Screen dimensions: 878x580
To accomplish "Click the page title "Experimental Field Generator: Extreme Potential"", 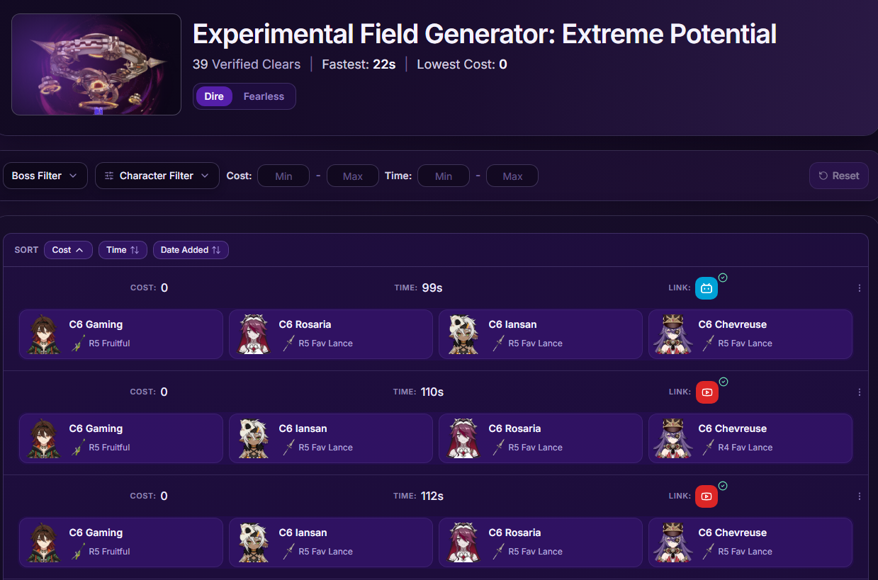I will pos(485,34).
